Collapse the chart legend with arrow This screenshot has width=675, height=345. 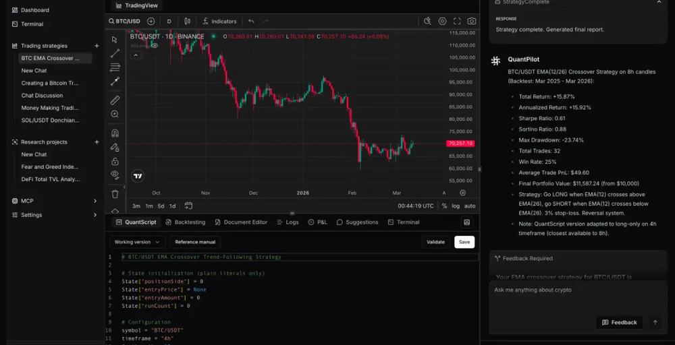pyautogui.click(x=135, y=55)
